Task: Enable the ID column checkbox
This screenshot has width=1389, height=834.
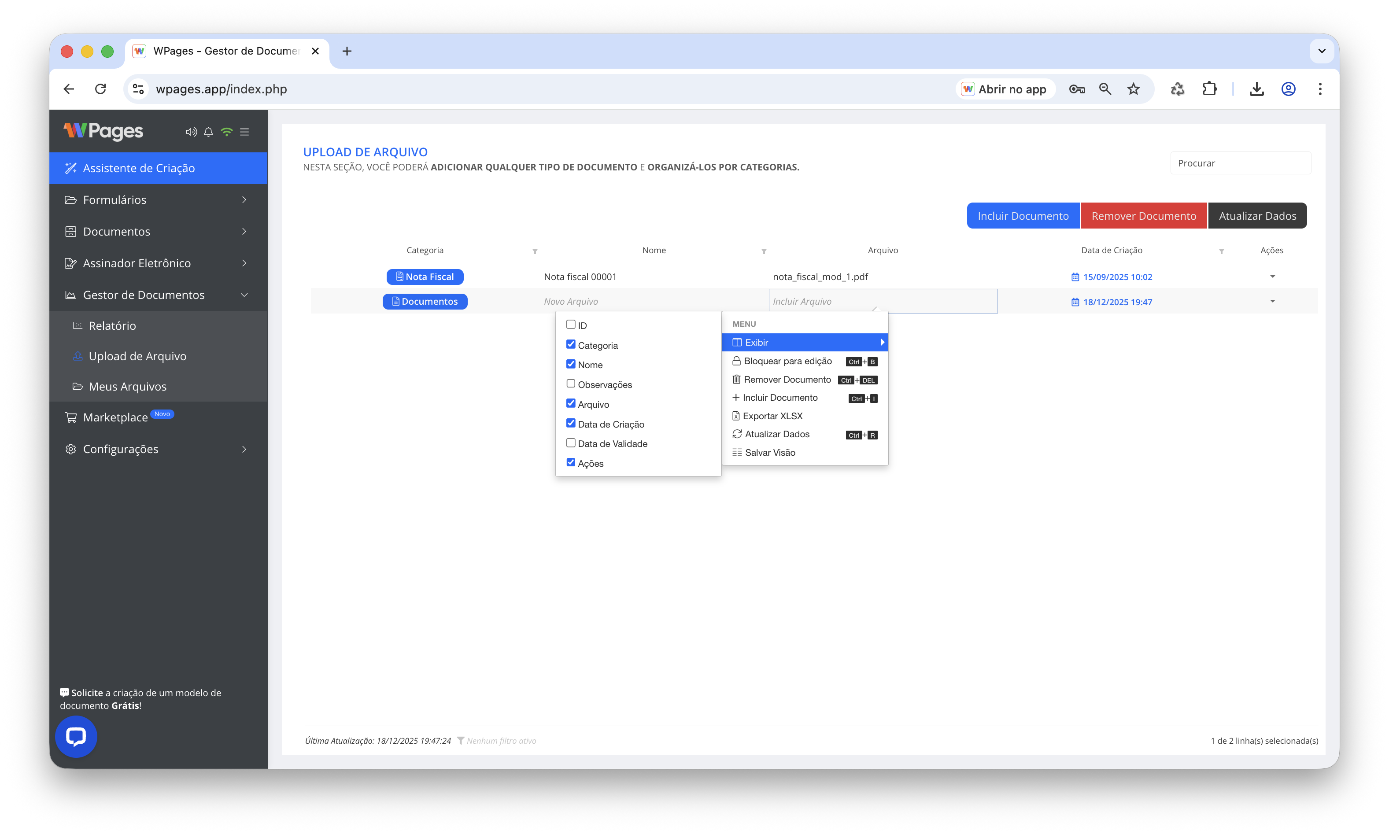Action: [571, 324]
